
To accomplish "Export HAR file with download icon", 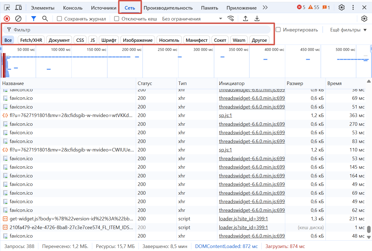I will point(257,19).
